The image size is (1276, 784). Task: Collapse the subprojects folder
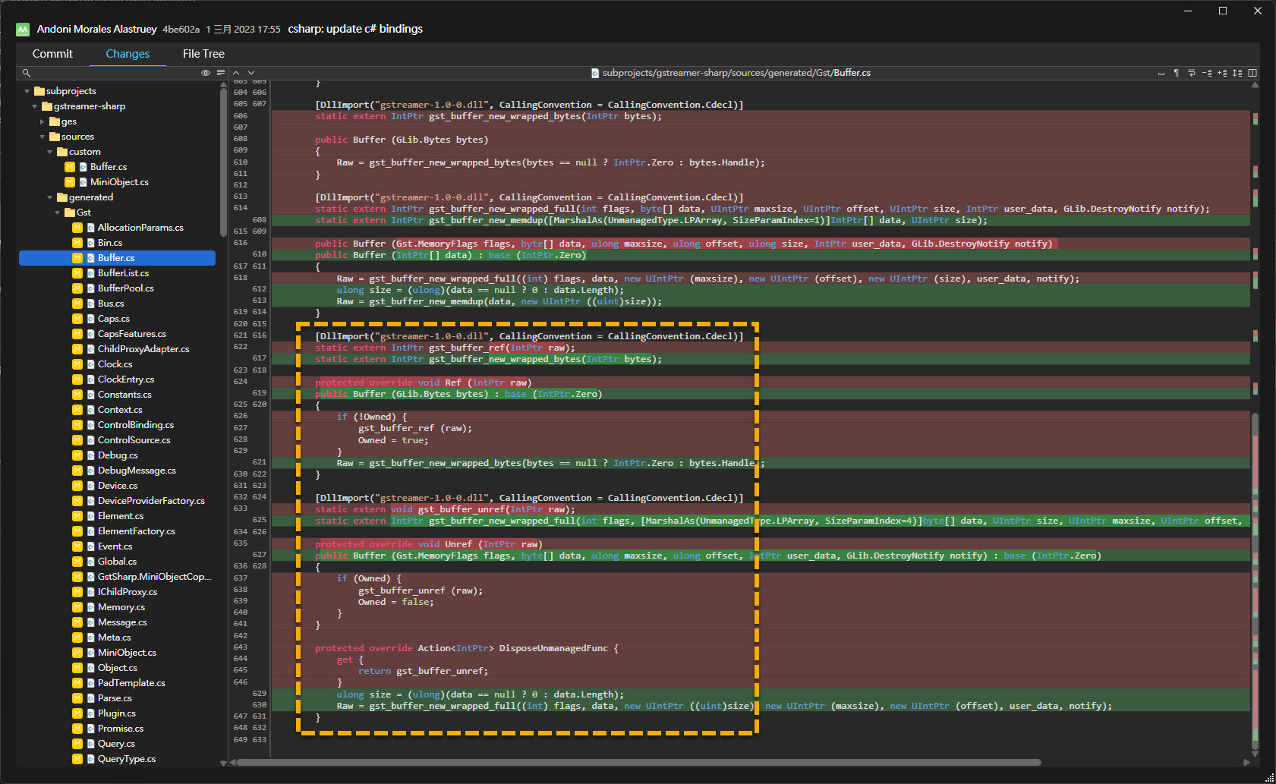point(27,91)
